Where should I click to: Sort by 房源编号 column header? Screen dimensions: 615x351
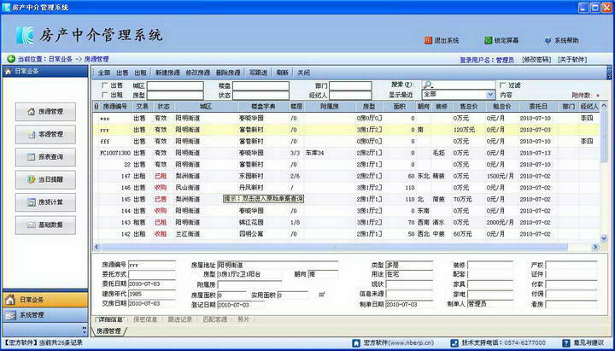(115, 107)
